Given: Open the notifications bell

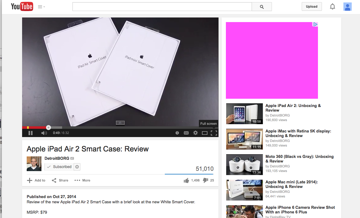Looking at the screenshot, I should tap(332, 6).
